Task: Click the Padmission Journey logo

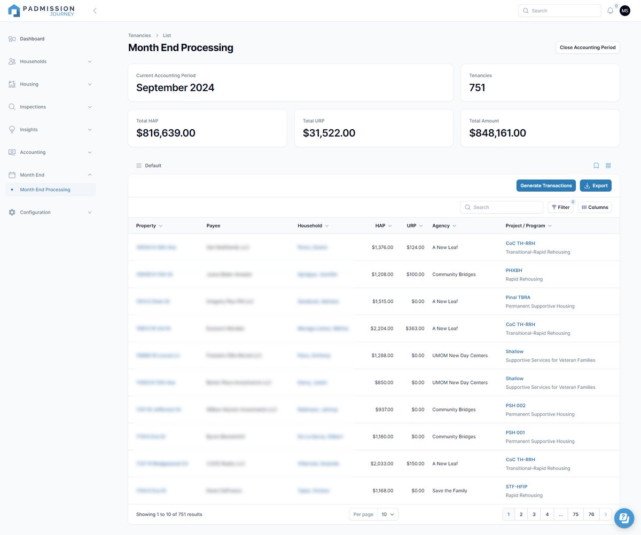Action: [x=41, y=10]
